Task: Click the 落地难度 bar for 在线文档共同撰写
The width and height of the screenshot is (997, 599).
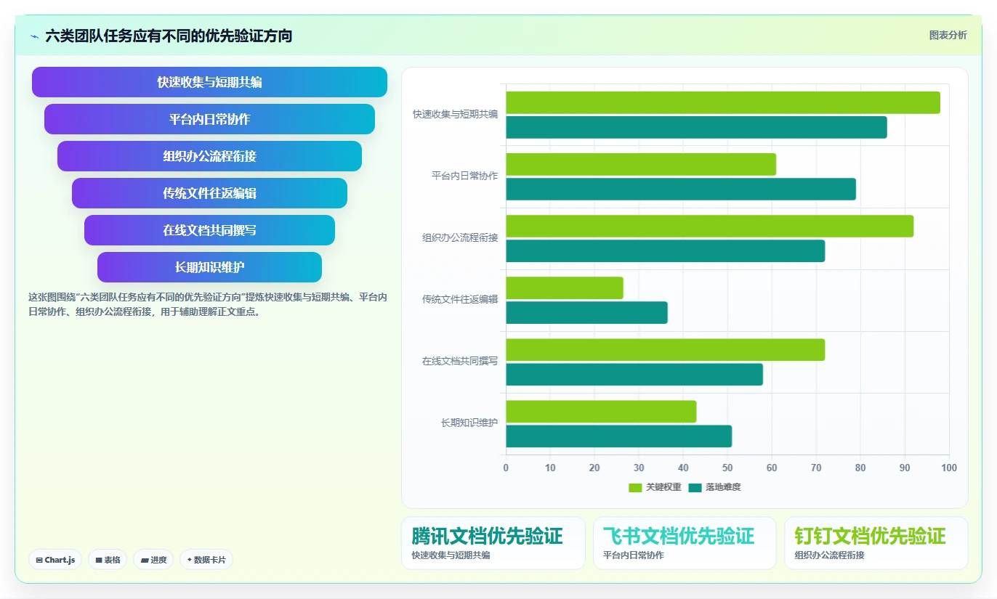Action: coord(634,374)
